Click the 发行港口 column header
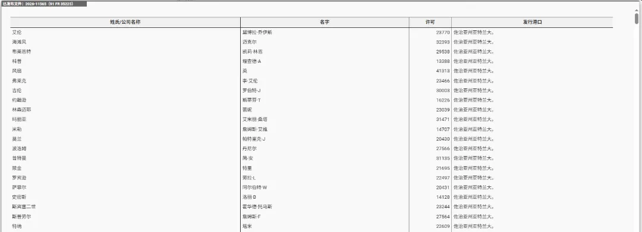 pyautogui.click(x=532, y=22)
